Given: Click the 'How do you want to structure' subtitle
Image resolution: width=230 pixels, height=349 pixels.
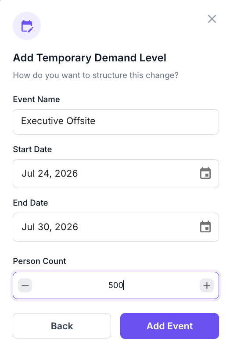Looking at the screenshot, I should point(96,75).
